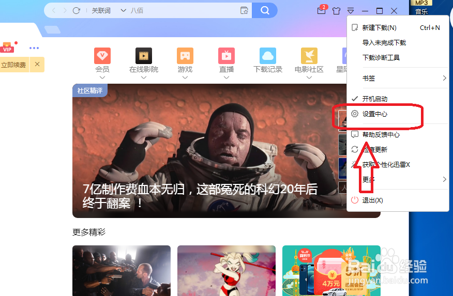Open the 游戏 gamepad icon
This screenshot has width=453, height=296.
click(x=185, y=56)
